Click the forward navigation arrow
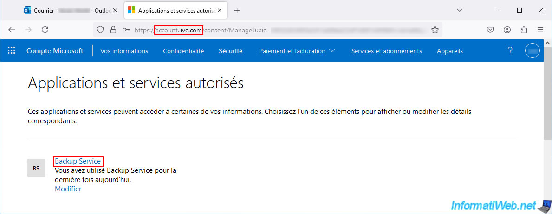This screenshot has height=214, width=552. (28, 30)
